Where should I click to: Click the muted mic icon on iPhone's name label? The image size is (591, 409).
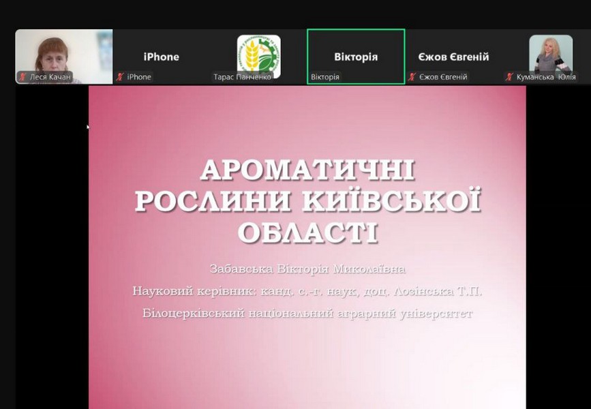click(x=120, y=77)
